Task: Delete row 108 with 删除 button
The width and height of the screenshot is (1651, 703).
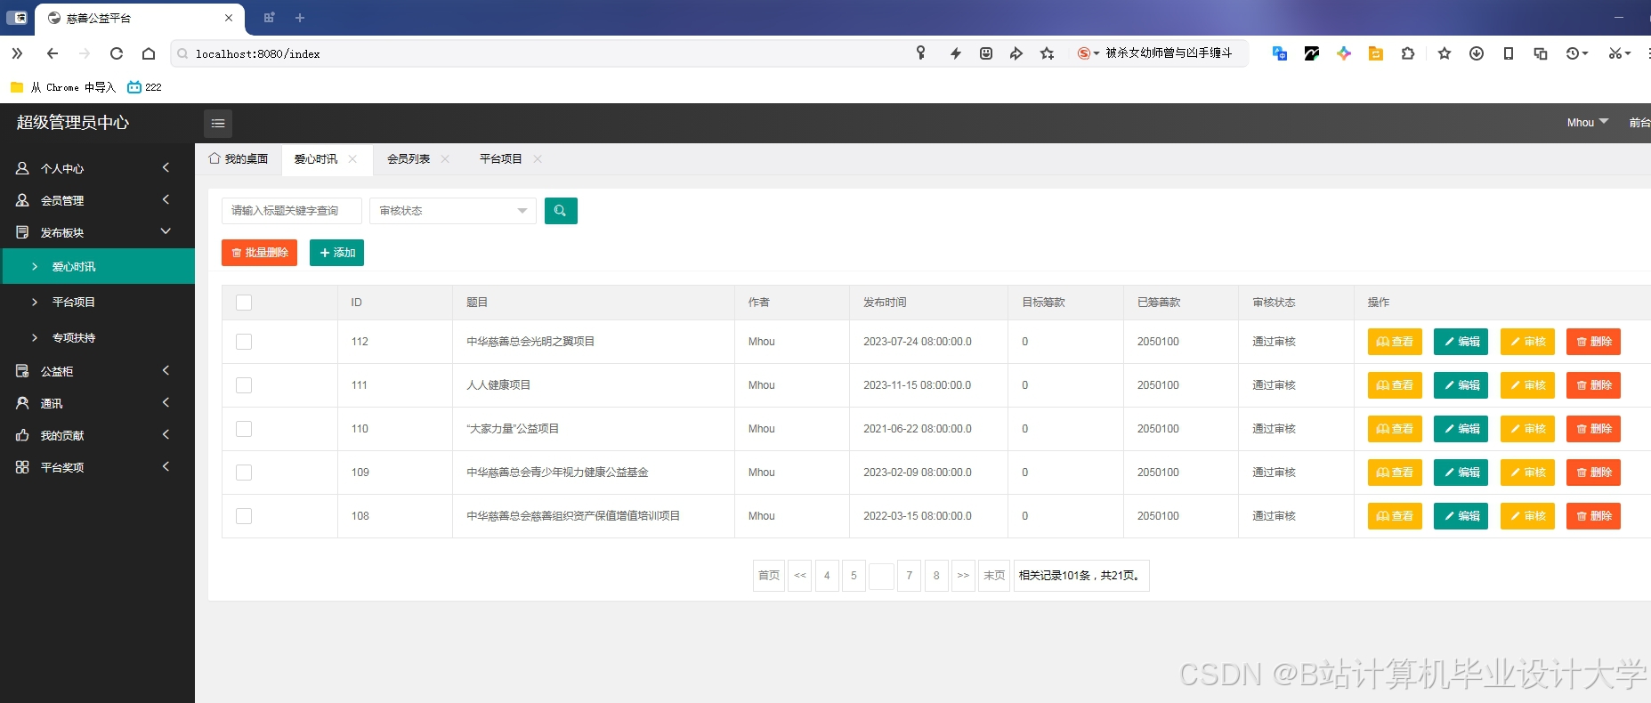Action: pos(1593,516)
